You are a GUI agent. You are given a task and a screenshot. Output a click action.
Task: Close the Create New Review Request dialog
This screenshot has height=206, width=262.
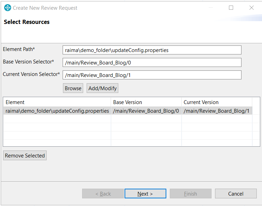click(x=252, y=8)
